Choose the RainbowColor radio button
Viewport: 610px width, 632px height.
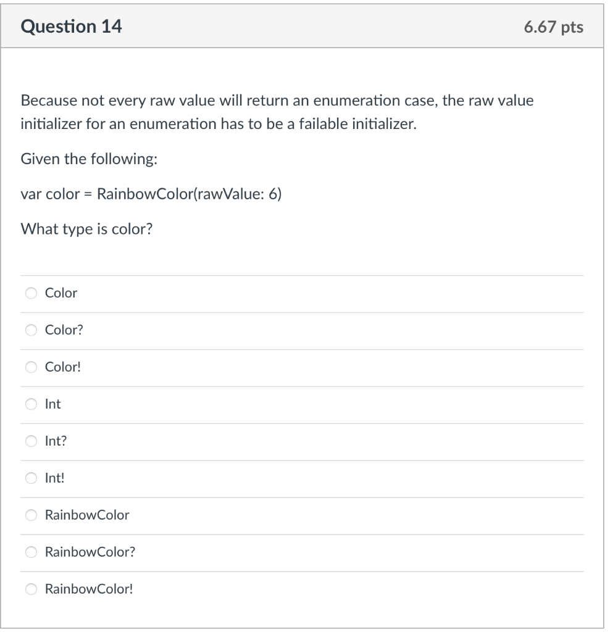tap(31, 515)
